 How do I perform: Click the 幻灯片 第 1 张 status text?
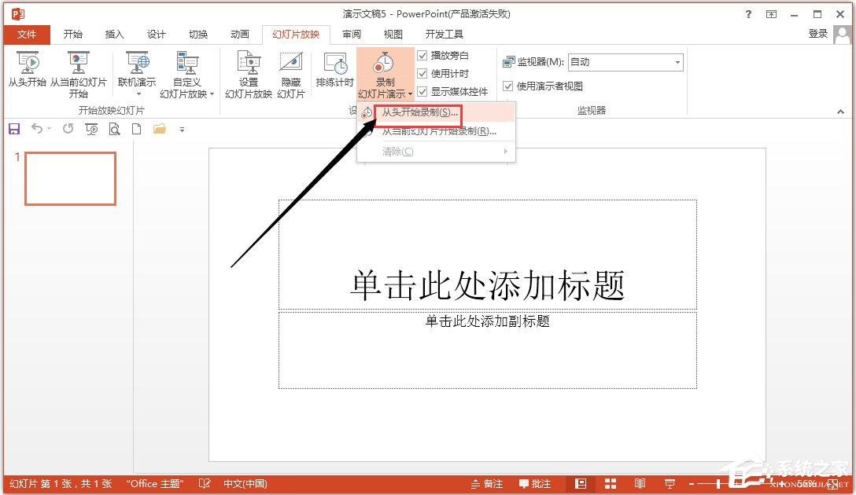61,483
